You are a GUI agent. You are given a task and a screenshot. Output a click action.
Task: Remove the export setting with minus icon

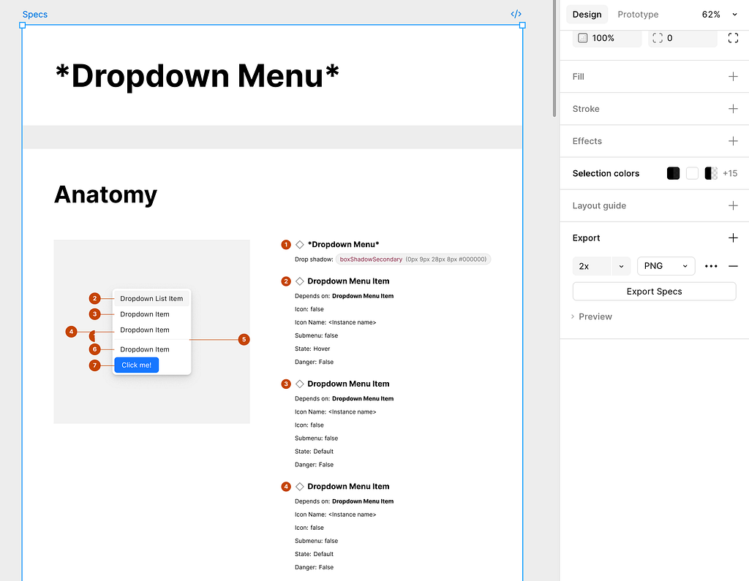click(733, 266)
